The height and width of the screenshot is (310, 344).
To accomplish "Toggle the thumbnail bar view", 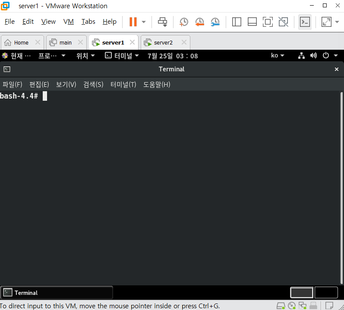I will click(252, 22).
